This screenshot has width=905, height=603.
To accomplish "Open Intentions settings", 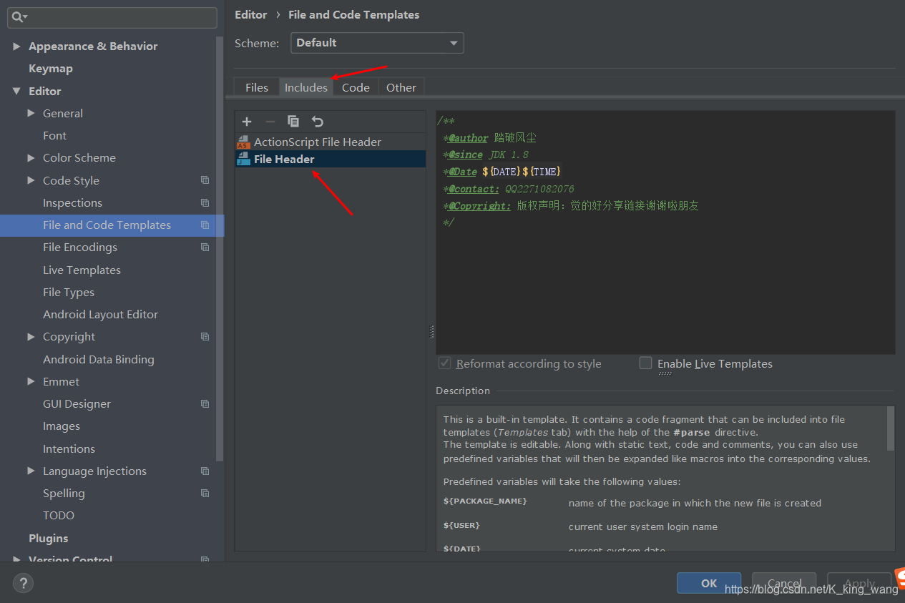I will (x=69, y=448).
